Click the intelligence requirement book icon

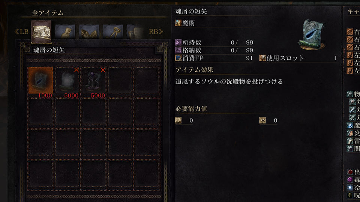click(x=178, y=120)
